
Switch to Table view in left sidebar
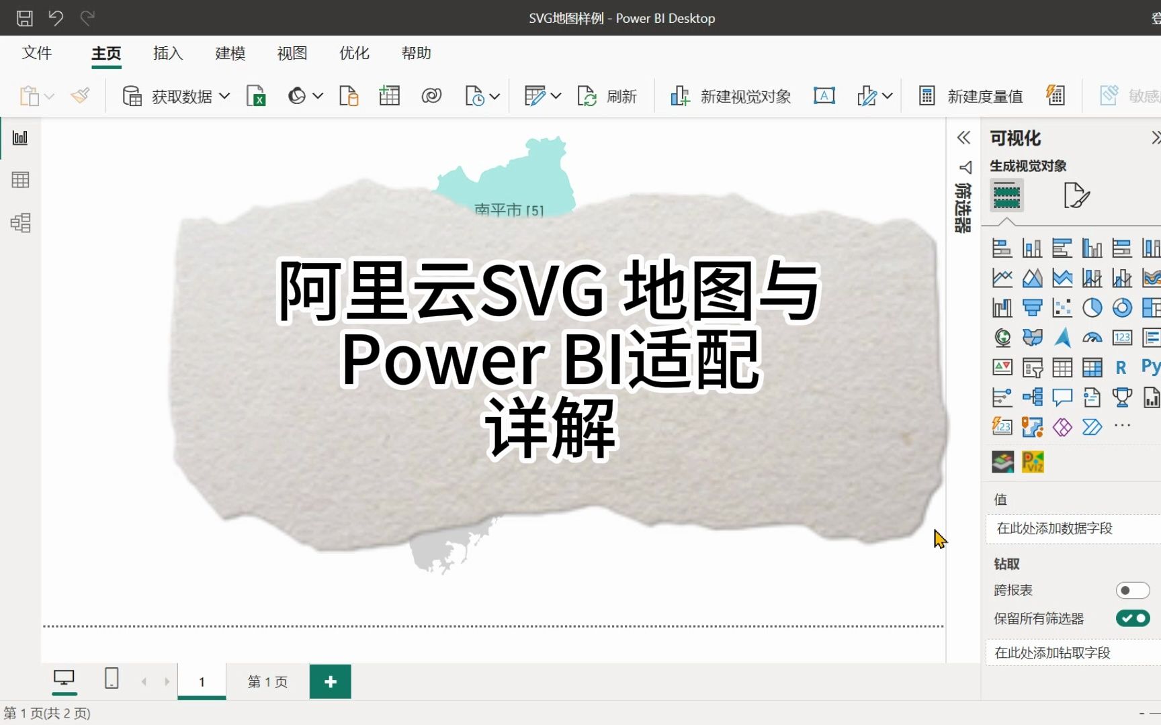click(x=20, y=180)
